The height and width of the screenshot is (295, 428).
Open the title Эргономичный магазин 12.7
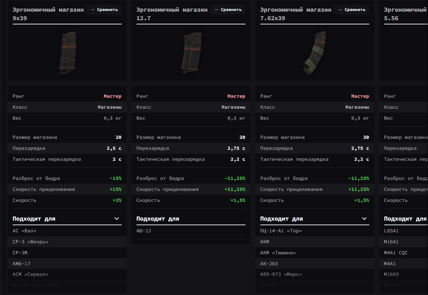click(x=172, y=14)
